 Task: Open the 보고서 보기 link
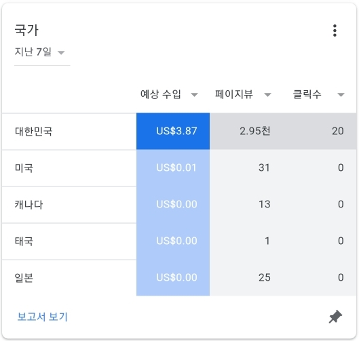pos(42,317)
